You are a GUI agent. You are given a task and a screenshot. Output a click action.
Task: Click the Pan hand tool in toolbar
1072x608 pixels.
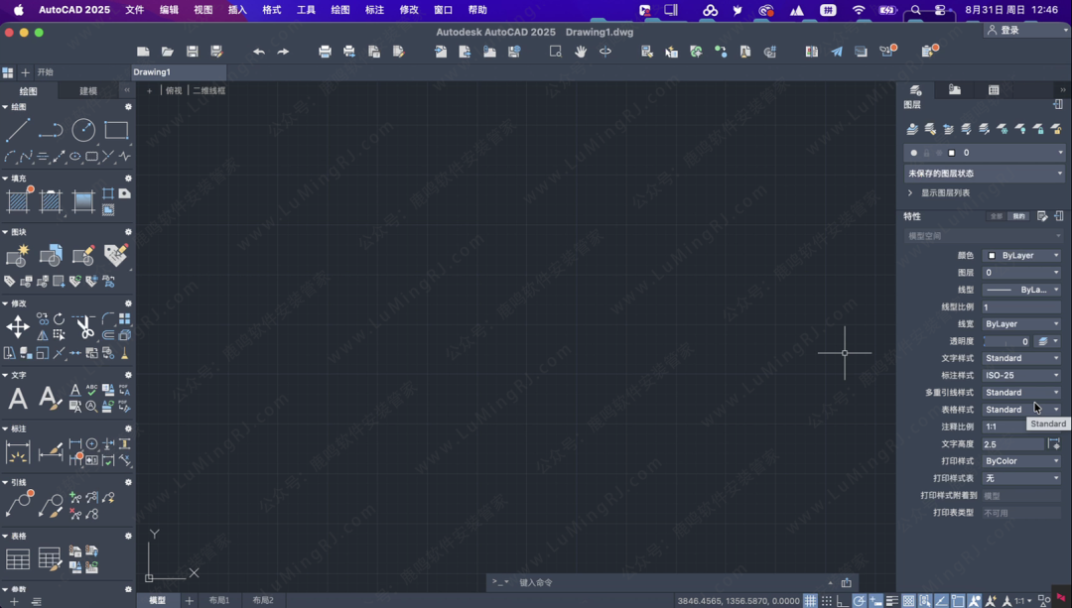pyautogui.click(x=581, y=52)
